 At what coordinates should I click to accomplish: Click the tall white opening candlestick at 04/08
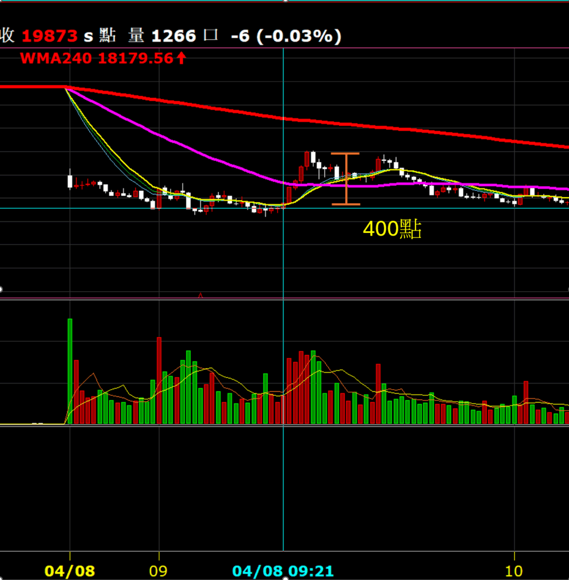[x=70, y=181]
